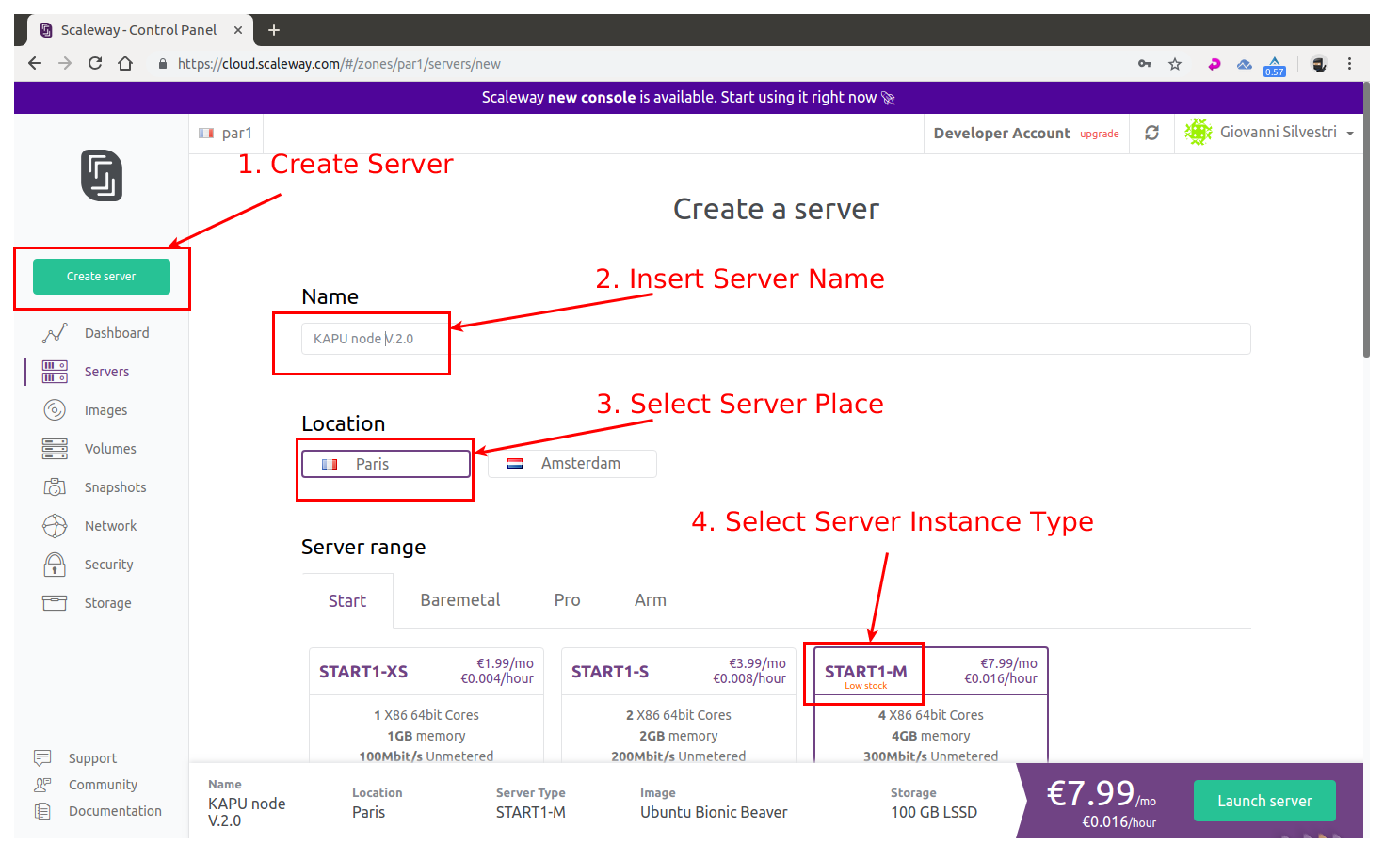Switch to the Pro server range tab
This screenshot has width=1384, height=860.
point(568,599)
